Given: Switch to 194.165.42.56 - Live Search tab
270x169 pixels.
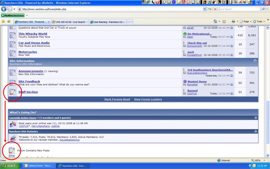Looking at the screenshot, I should [x=70, y=22].
